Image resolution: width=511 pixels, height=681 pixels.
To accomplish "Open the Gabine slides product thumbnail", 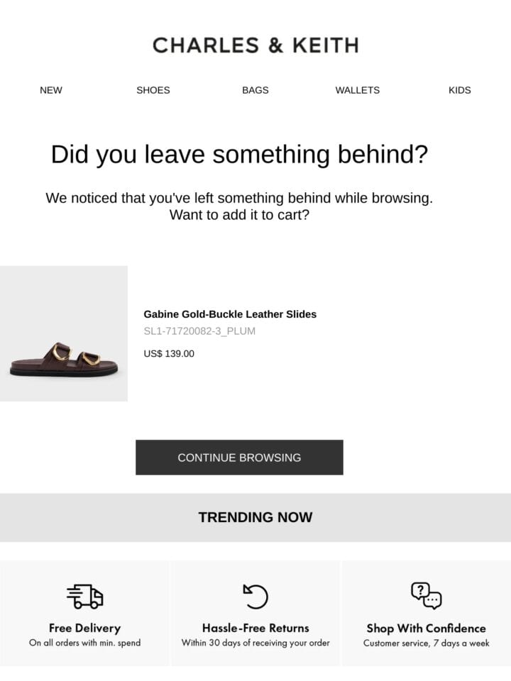I will pyautogui.click(x=64, y=333).
